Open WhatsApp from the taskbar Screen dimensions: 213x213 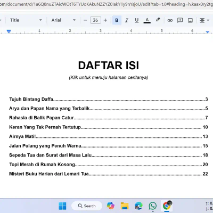153,206
